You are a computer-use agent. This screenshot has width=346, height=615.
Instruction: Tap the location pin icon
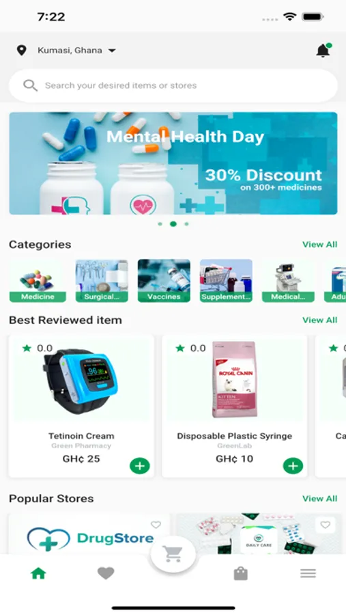(x=22, y=50)
